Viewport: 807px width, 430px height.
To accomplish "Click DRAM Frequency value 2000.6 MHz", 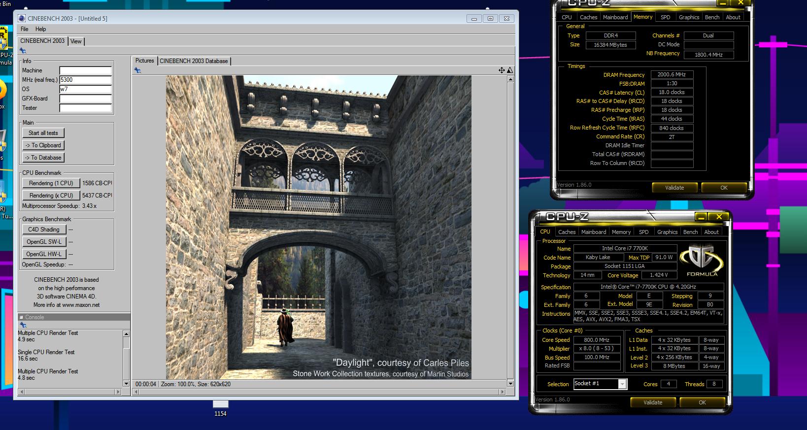I will click(672, 75).
